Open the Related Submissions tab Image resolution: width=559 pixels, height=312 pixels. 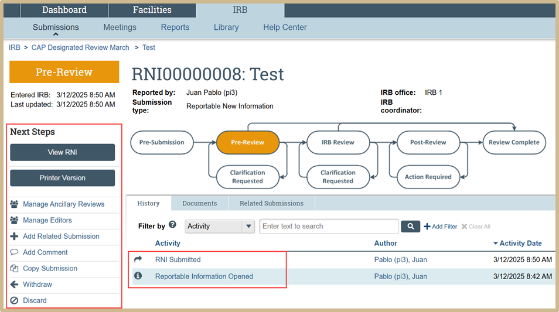[x=271, y=204]
